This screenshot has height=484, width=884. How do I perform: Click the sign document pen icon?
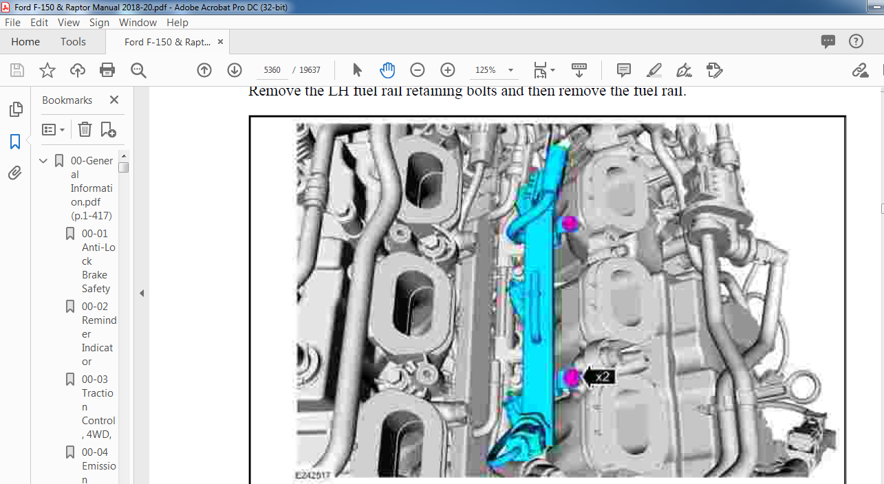click(x=684, y=70)
